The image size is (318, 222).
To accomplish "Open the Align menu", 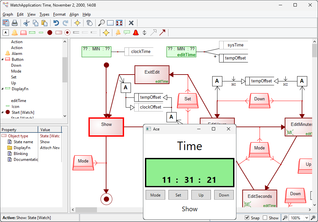I will click(x=74, y=14).
